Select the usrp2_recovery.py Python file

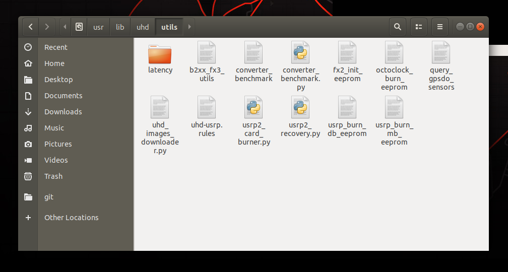[x=300, y=116]
